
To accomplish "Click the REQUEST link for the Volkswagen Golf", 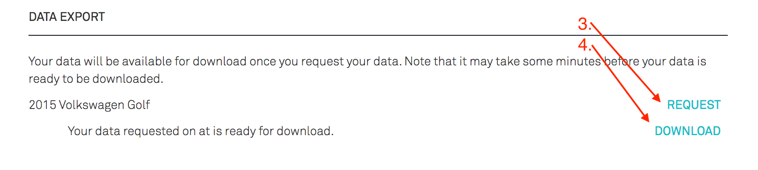I will 694,105.
